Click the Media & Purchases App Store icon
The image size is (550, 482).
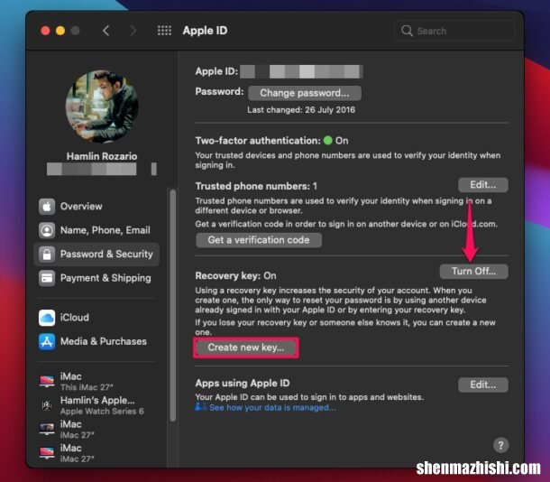click(x=47, y=341)
